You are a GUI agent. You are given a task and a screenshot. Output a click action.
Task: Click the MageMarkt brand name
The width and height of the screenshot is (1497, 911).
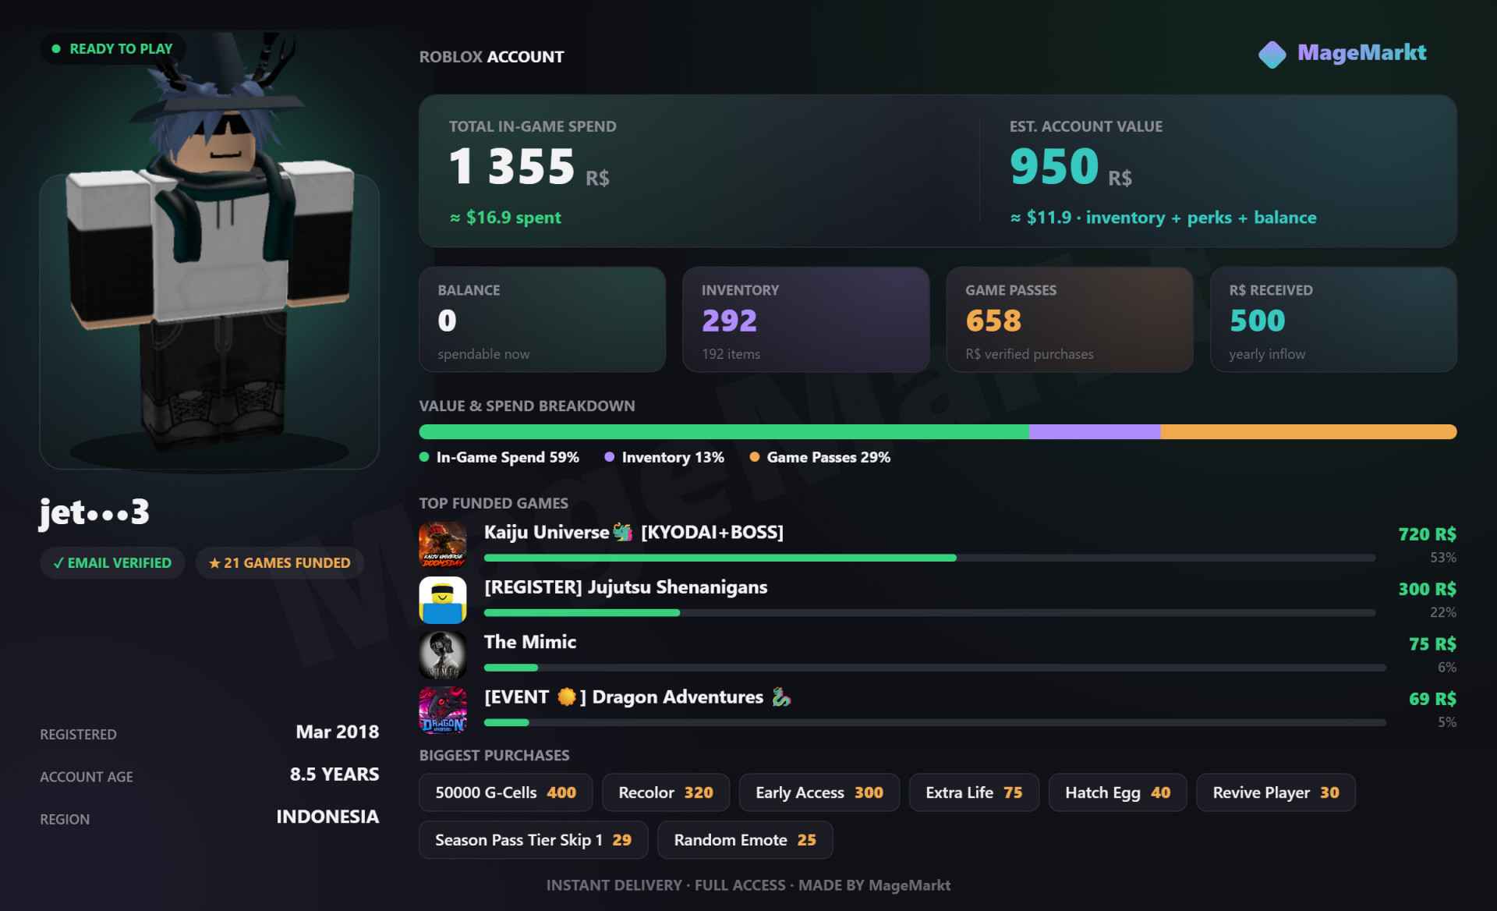(x=1362, y=52)
